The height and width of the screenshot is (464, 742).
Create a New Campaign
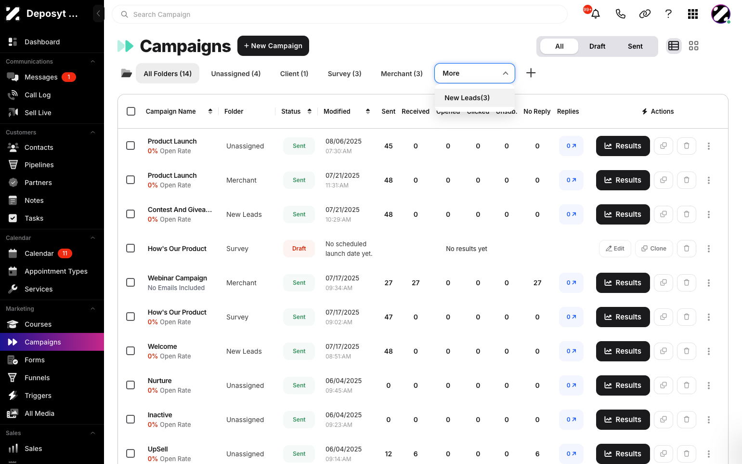click(273, 46)
